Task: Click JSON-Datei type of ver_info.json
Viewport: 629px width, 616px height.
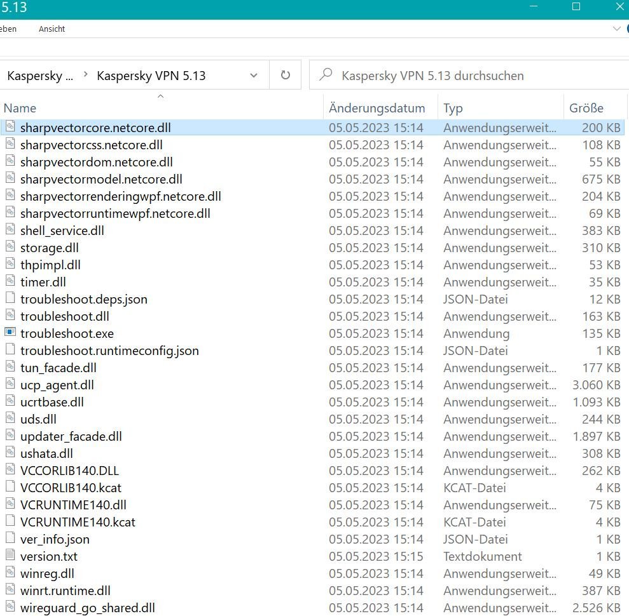Action: tap(475, 539)
